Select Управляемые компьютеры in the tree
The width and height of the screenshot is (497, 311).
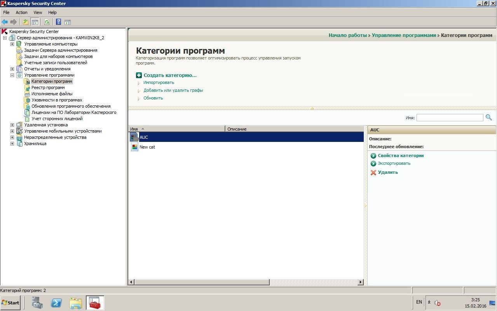coord(51,44)
